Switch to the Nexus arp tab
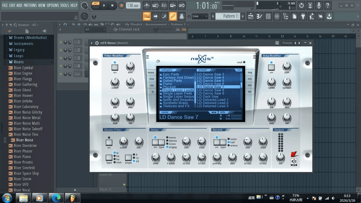The width and height of the screenshot is (361, 203). click(152, 85)
